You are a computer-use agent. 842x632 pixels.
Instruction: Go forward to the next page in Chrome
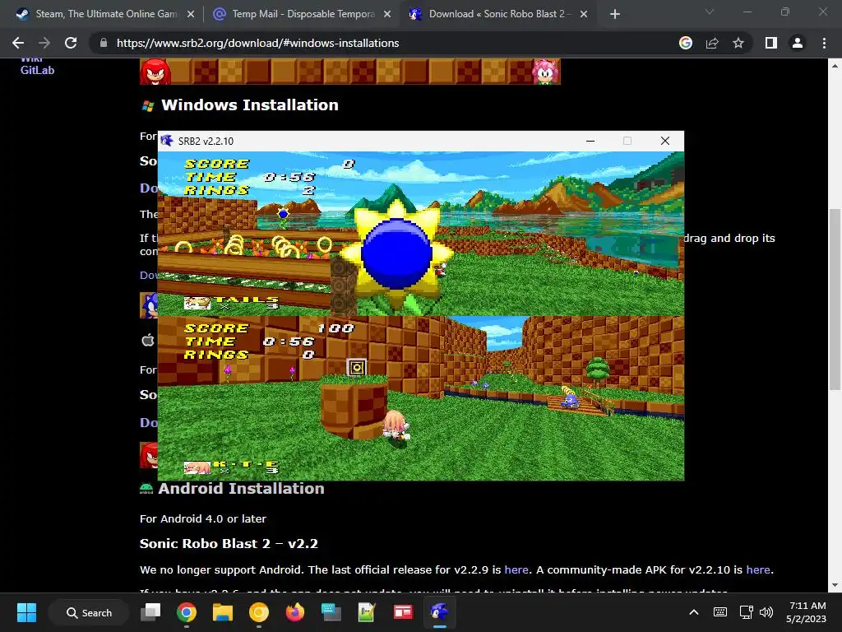coord(44,43)
